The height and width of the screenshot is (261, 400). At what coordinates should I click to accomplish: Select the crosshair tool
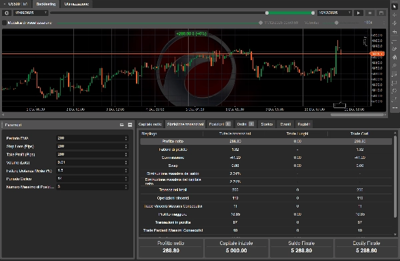tap(395, 15)
